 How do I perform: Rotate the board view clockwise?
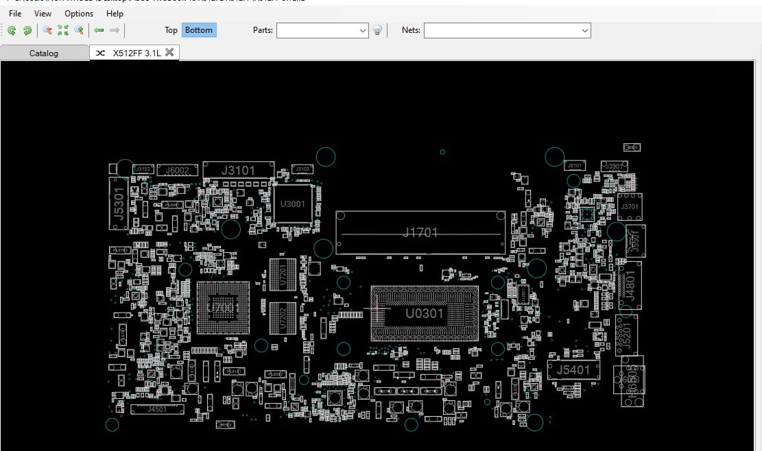[x=27, y=30]
